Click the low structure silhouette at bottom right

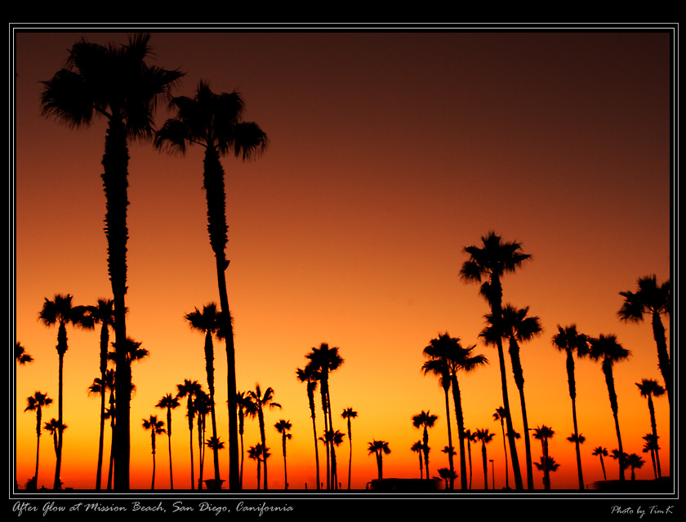point(629,484)
